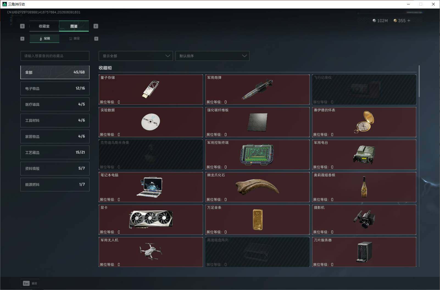
Task: Select the 笔记本电脑 laptop item
Action: 151,187
